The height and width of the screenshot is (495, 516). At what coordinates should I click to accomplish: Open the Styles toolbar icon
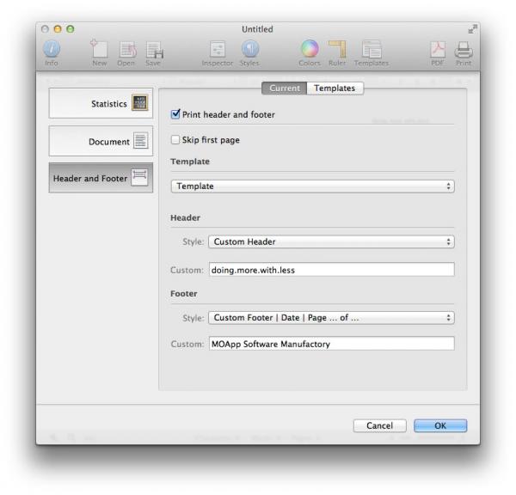250,50
